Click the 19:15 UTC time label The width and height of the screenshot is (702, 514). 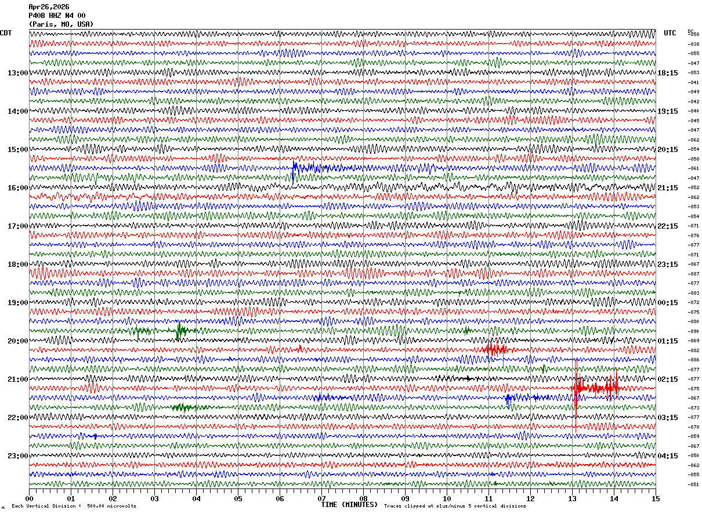point(668,111)
